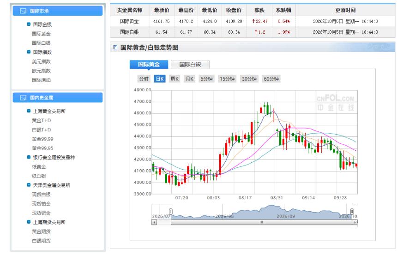
Task: Click the 4161.75 latest price cell
Action: (162, 21)
